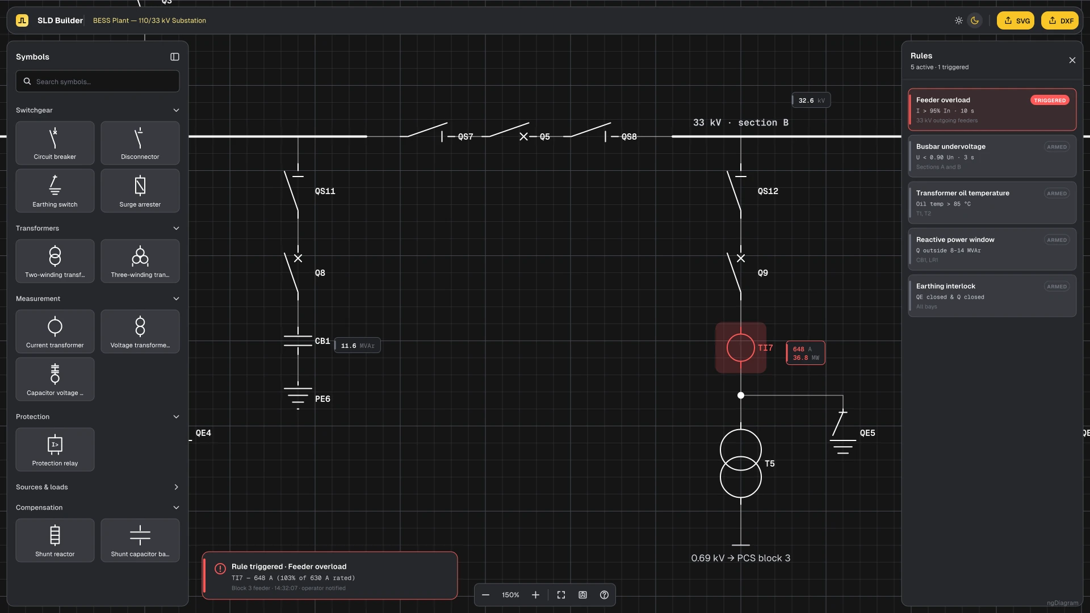Pick the Two-winding transformer symbol

55,261
